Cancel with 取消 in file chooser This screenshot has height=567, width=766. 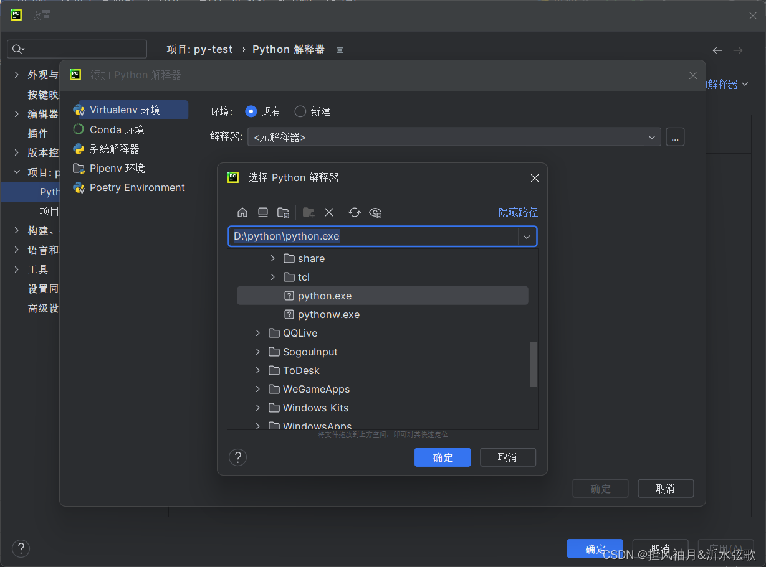point(507,457)
